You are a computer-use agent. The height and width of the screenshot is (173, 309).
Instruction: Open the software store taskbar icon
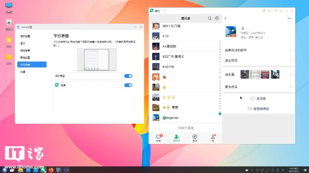pos(36,170)
